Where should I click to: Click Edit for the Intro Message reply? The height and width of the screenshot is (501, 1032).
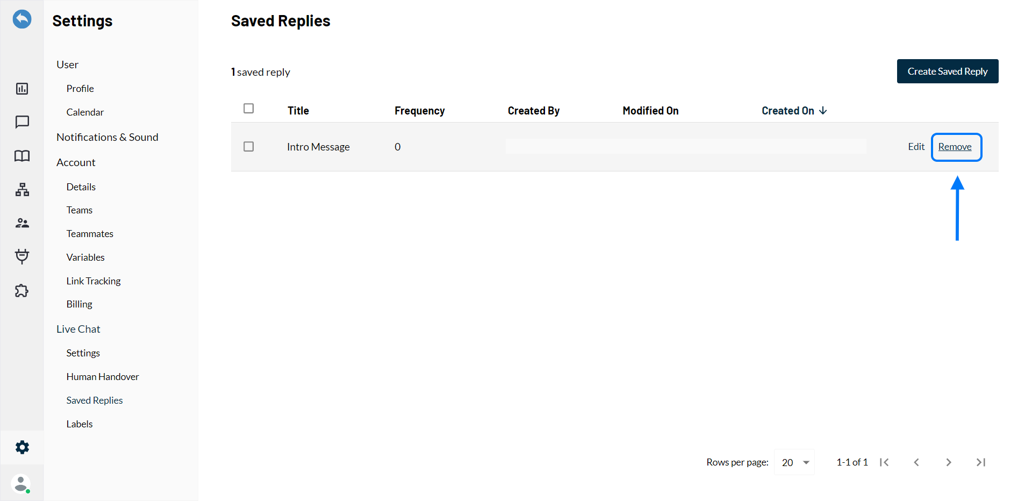[916, 147]
